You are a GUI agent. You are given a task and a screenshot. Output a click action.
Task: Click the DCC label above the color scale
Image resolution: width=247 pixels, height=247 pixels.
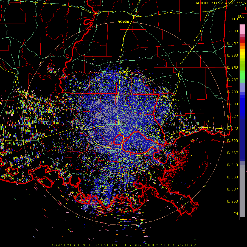(x=241, y=16)
